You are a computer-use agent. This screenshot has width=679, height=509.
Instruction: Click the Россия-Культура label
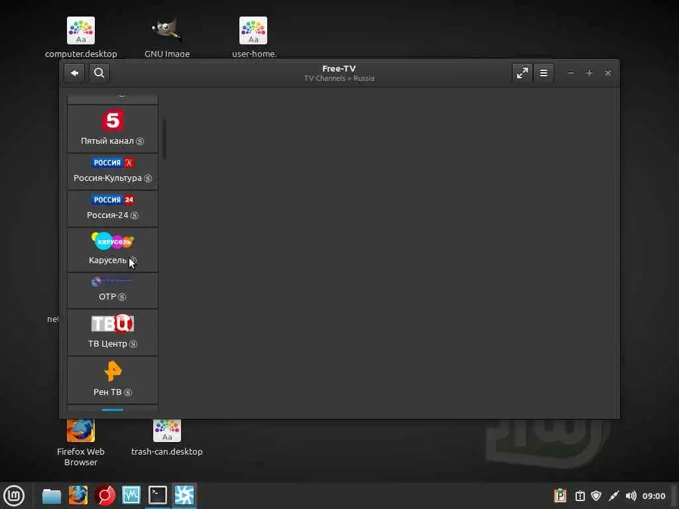click(108, 178)
